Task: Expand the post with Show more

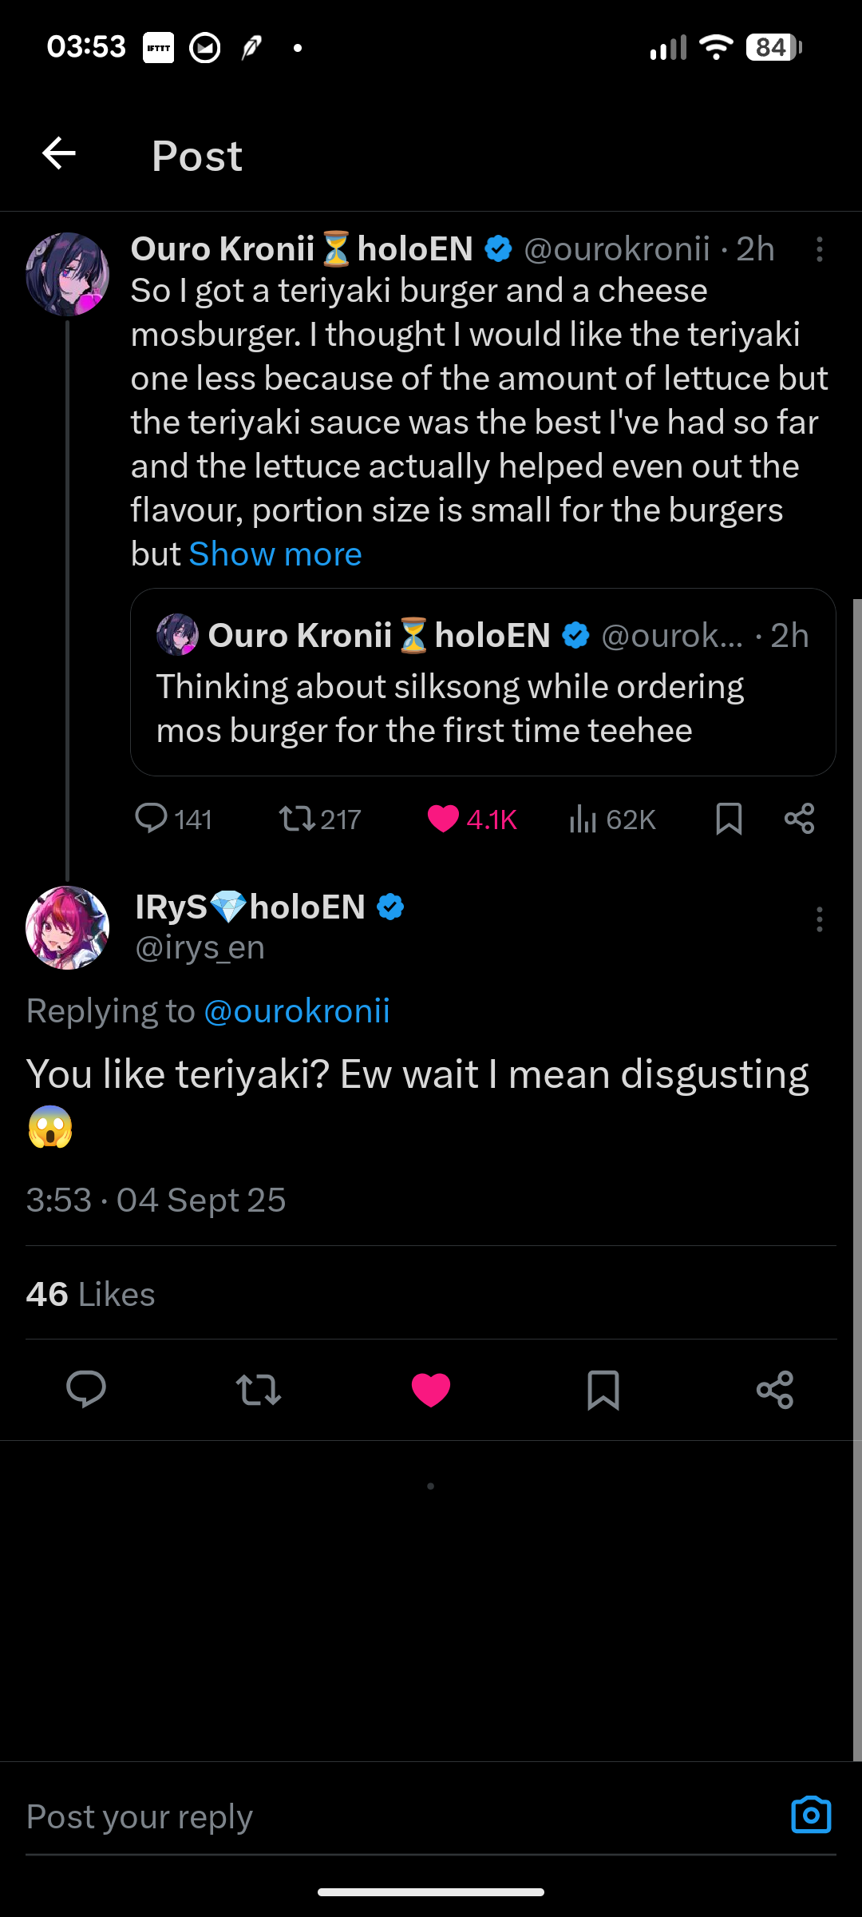Action: pos(275,554)
